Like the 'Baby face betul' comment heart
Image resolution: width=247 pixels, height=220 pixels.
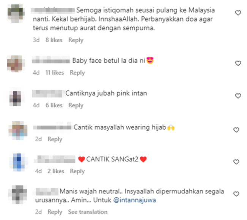point(238,63)
